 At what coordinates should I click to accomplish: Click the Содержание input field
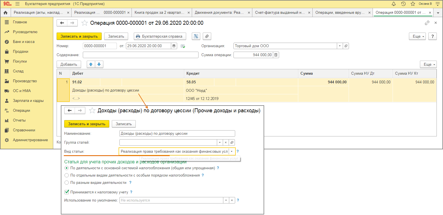click(x=141, y=55)
